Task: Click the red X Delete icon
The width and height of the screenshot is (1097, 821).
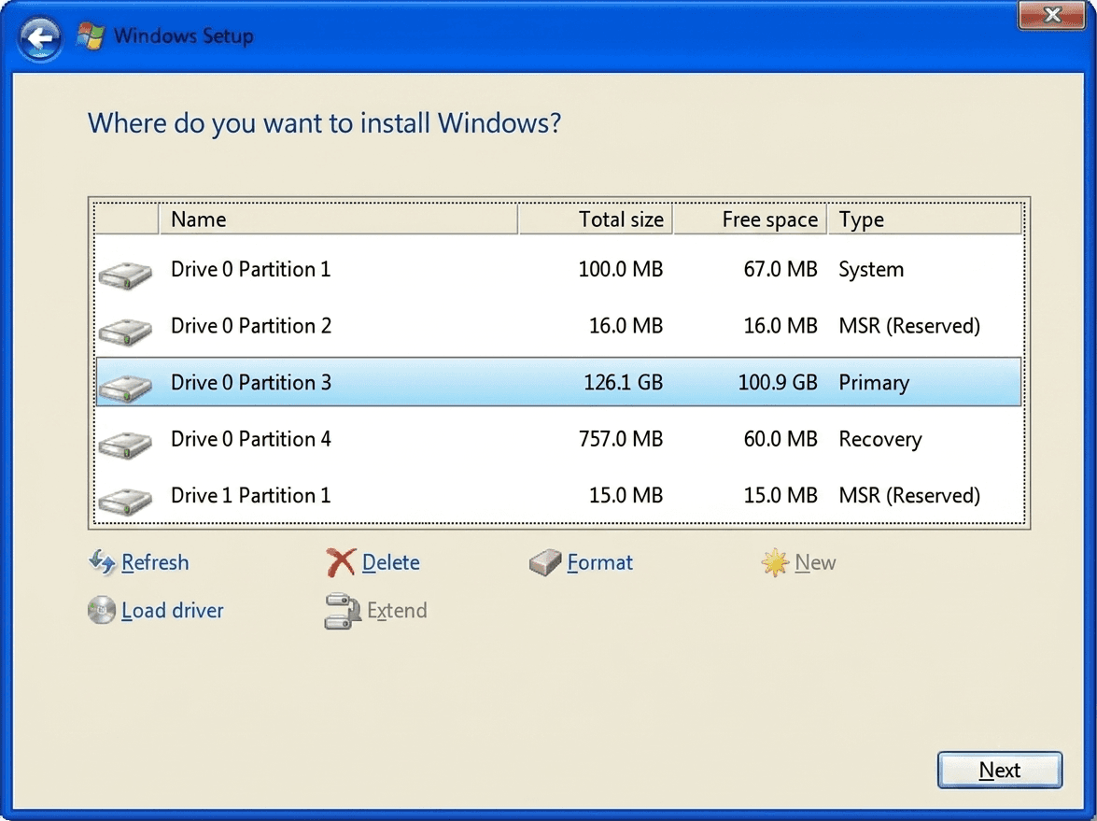Action: coord(341,562)
